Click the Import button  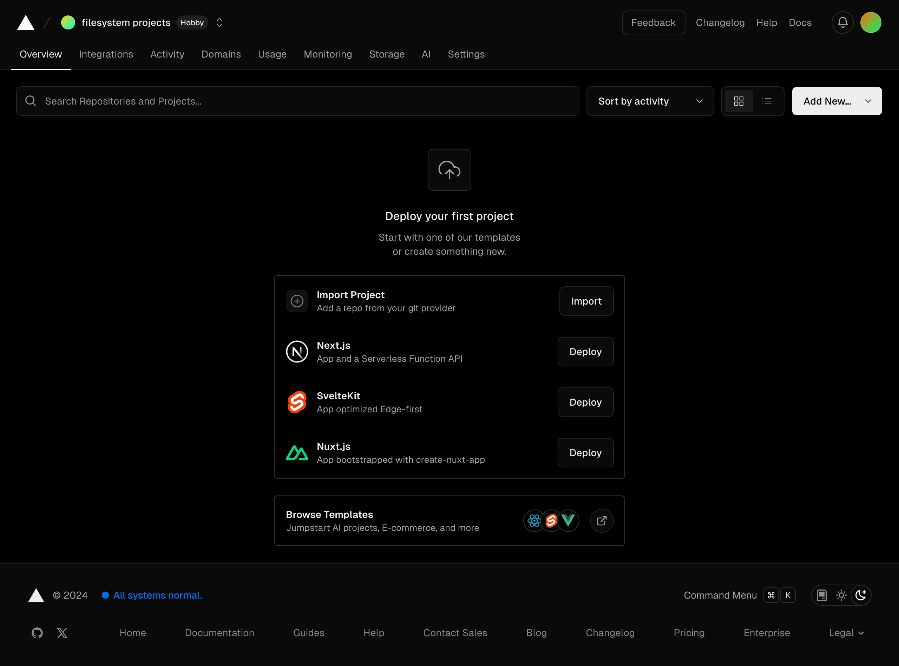[x=586, y=301]
